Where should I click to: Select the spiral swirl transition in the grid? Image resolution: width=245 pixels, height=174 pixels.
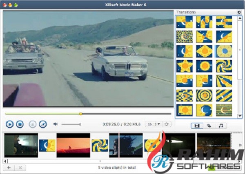[x=224, y=66]
